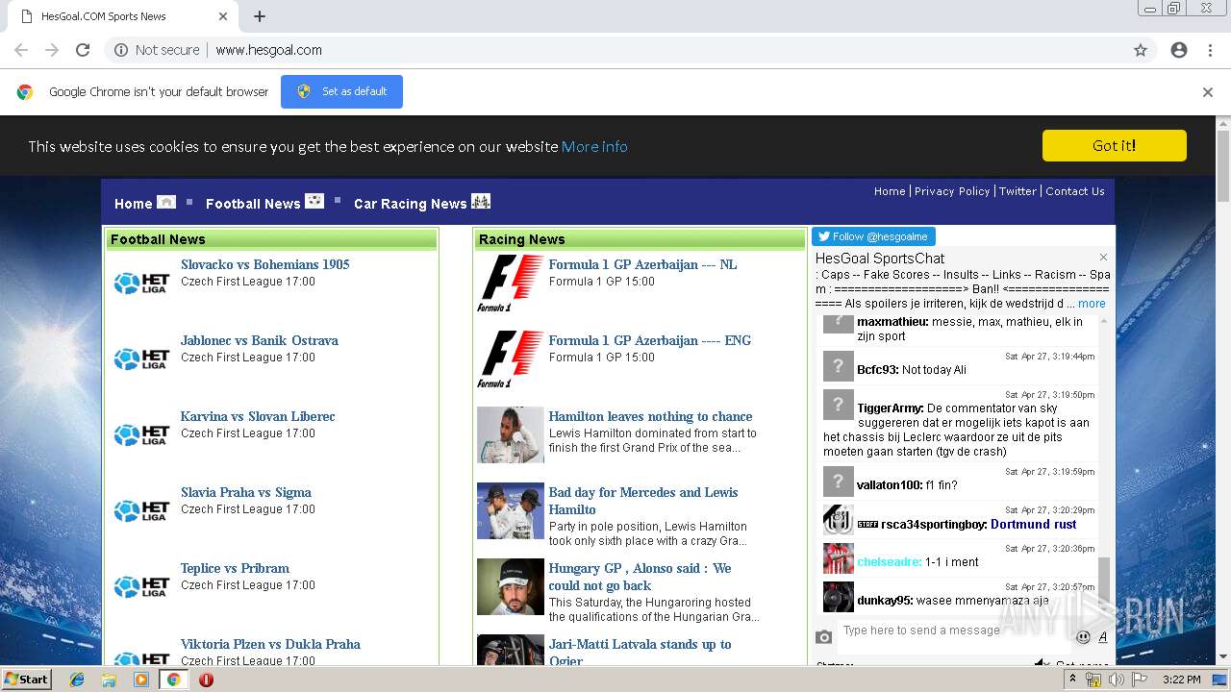The width and height of the screenshot is (1231, 692).
Task: Click the Hamilton leaves nothing to chance thumbnail
Action: [511, 434]
